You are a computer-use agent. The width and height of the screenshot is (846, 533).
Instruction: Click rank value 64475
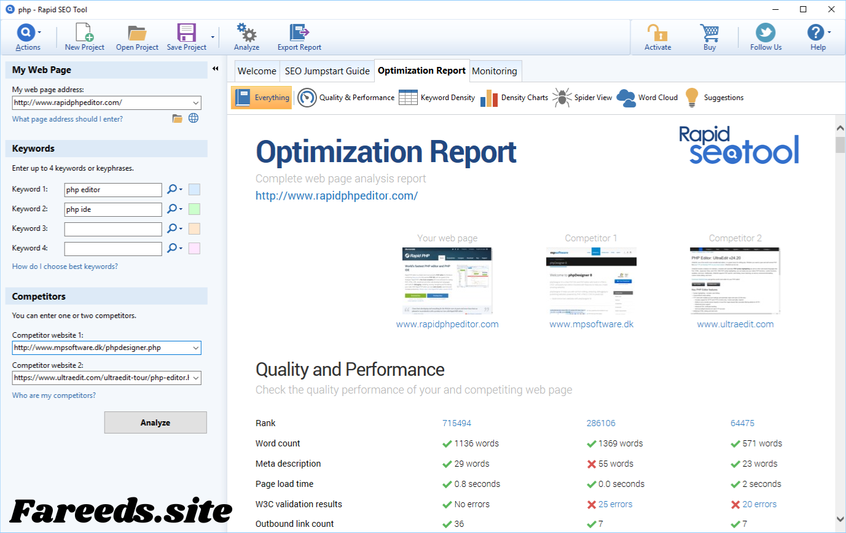coord(742,423)
